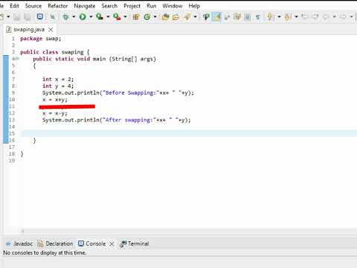The image size is (357, 268).
Task: Close the swaping.java editor tab
Action: pos(51,30)
